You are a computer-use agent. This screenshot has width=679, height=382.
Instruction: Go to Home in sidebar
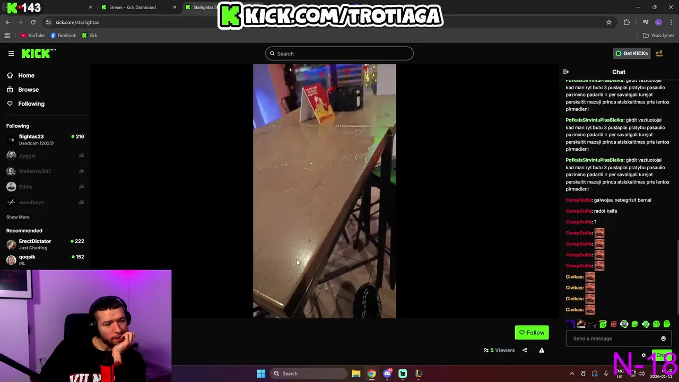[21, 75]
